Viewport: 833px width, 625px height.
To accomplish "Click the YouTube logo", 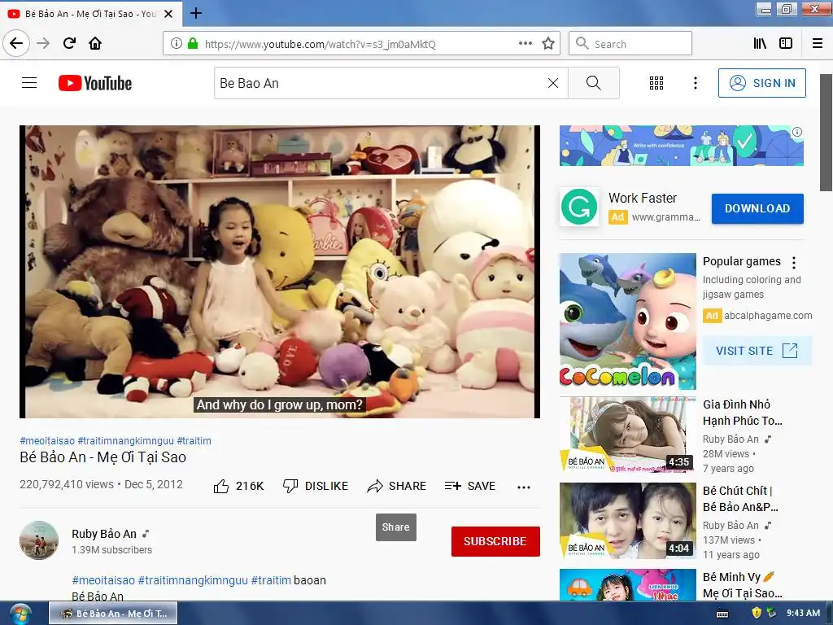I will [95, 83].
